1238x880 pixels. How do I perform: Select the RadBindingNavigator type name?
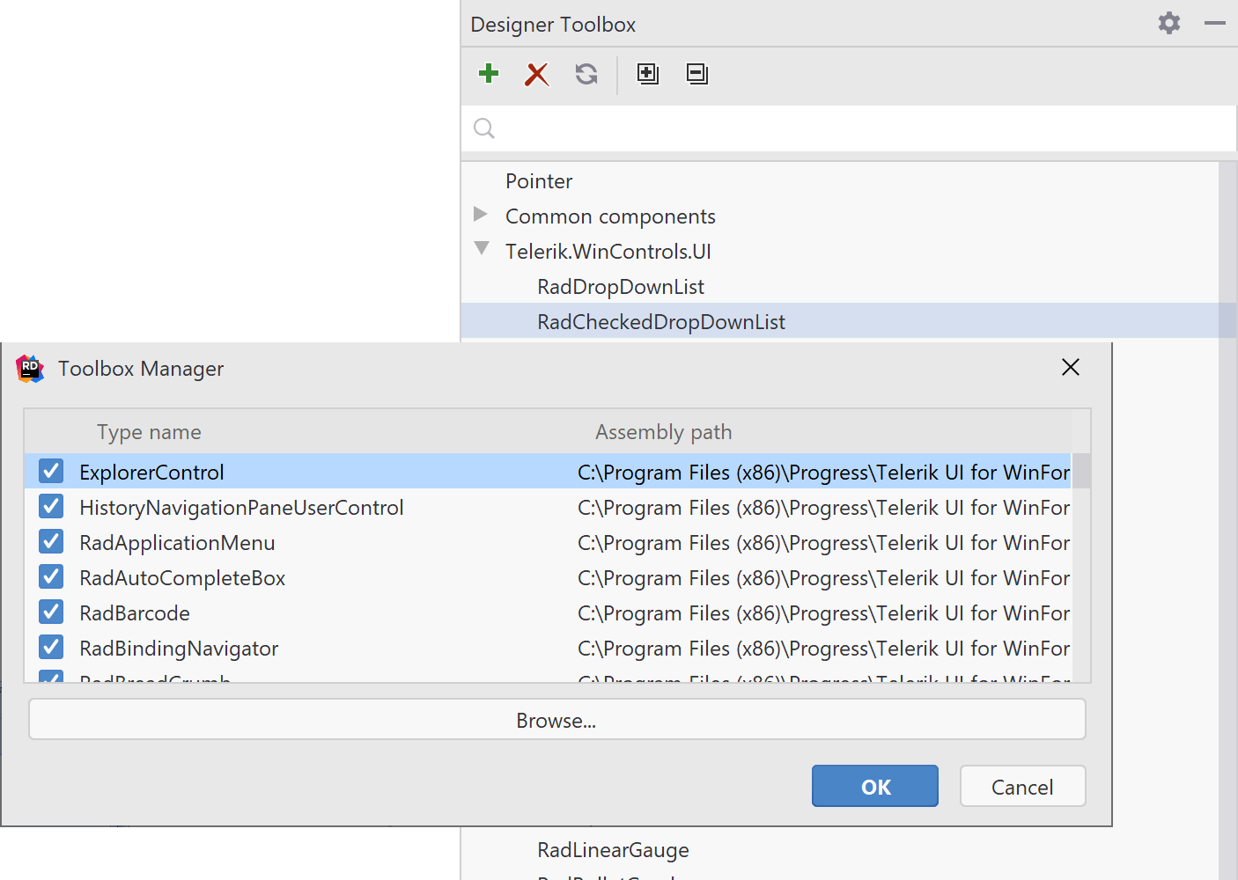(179, 649)
